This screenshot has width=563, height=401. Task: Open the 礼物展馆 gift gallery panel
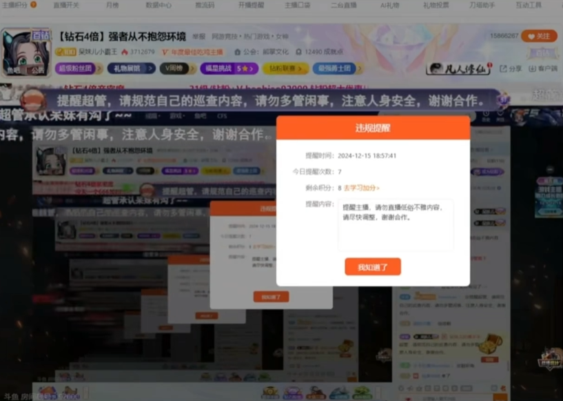[x=126, y=68]
